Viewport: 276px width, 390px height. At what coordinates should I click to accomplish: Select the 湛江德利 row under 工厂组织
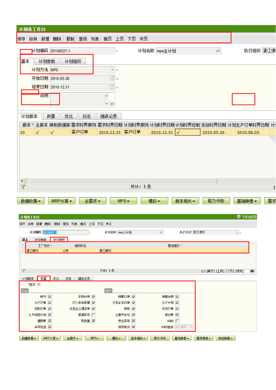tap(134, 251)
